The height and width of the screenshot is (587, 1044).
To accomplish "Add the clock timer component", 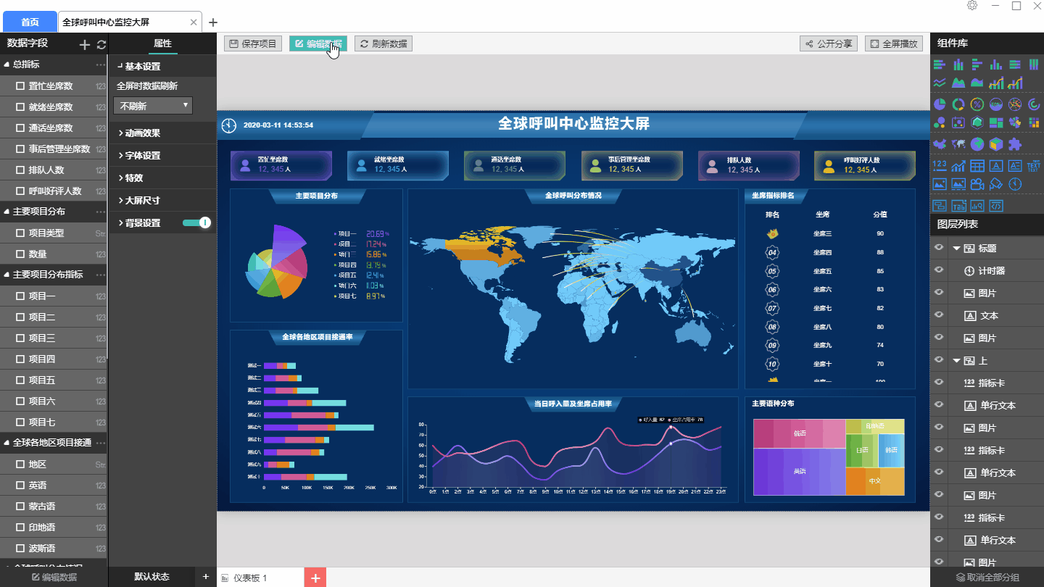I will coord(1015,184).
